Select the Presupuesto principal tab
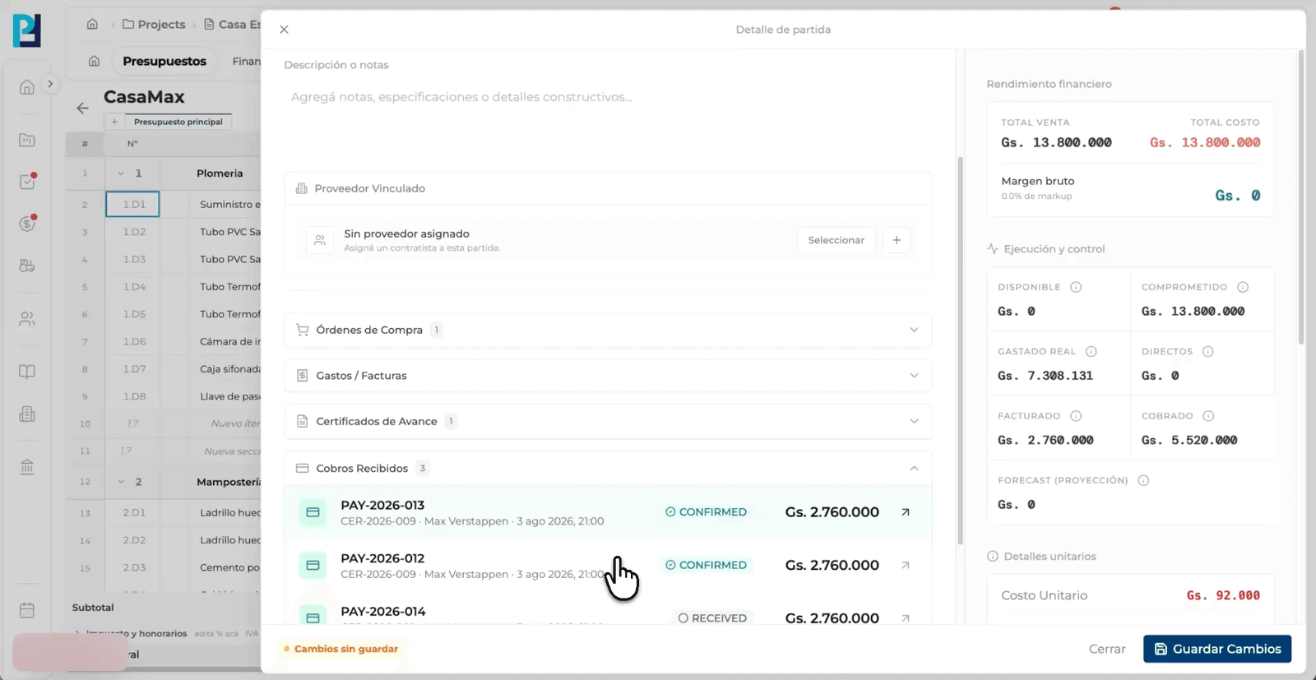 coord(178,122)
